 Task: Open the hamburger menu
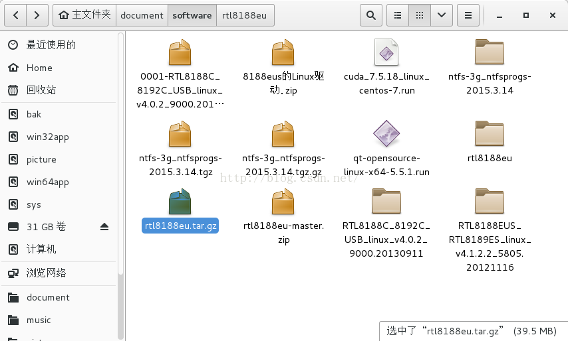pyautogui.click(x=468, y=15)
